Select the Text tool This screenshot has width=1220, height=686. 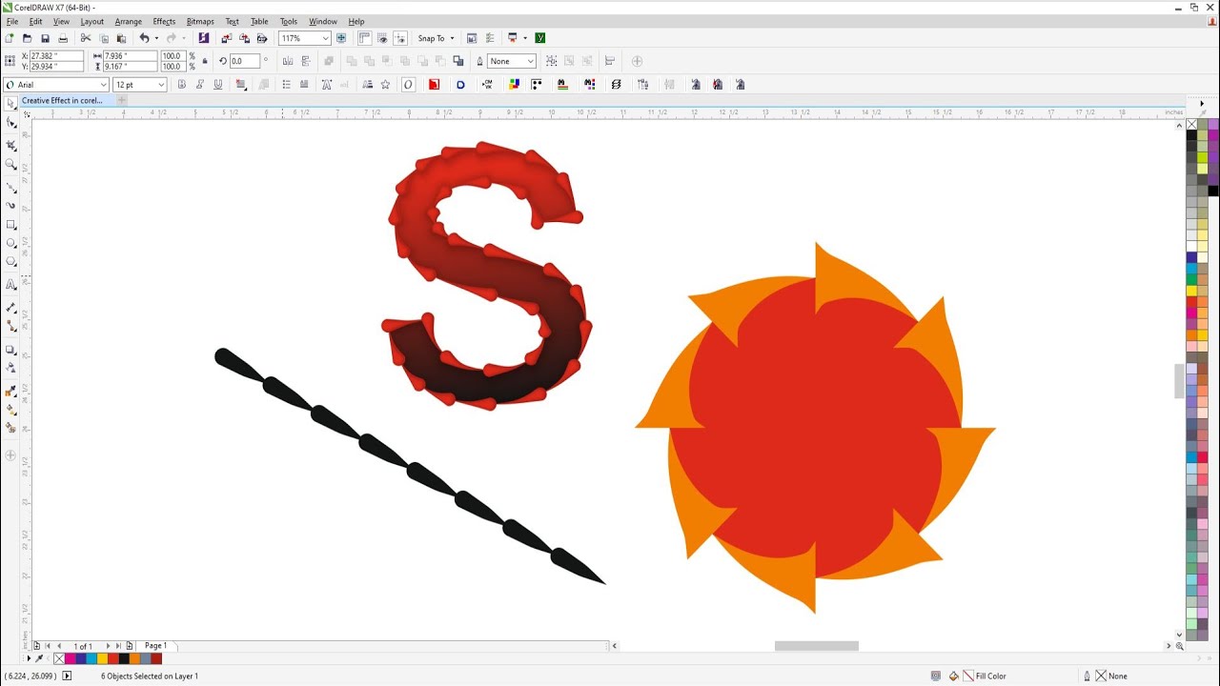coord(11,284)
